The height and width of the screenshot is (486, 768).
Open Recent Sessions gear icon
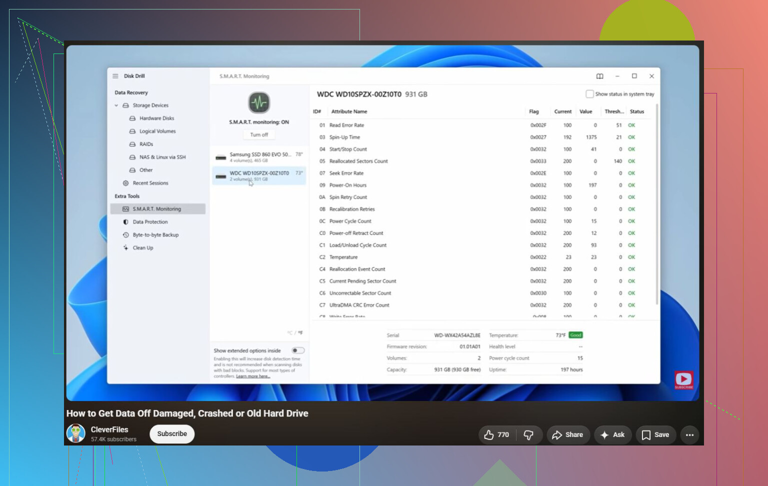coord(126,183)
